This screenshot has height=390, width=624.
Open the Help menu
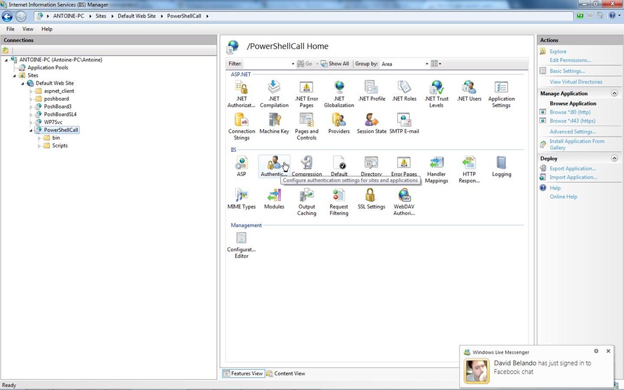tap(47, 29)
